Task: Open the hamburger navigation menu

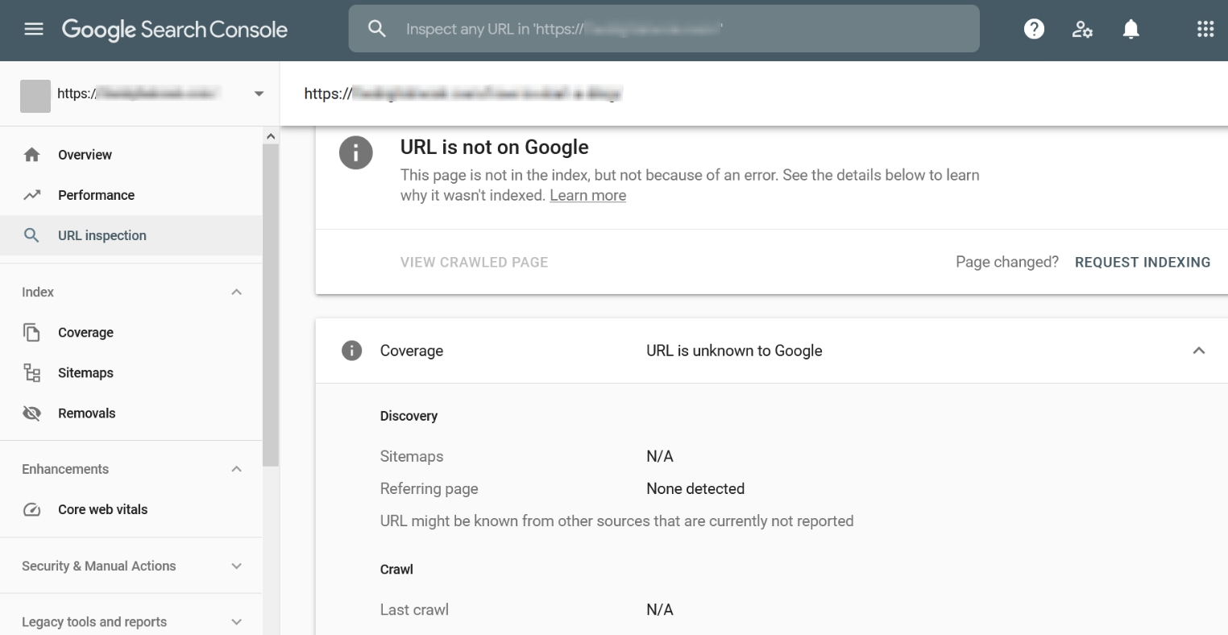Action: [34, 30]
